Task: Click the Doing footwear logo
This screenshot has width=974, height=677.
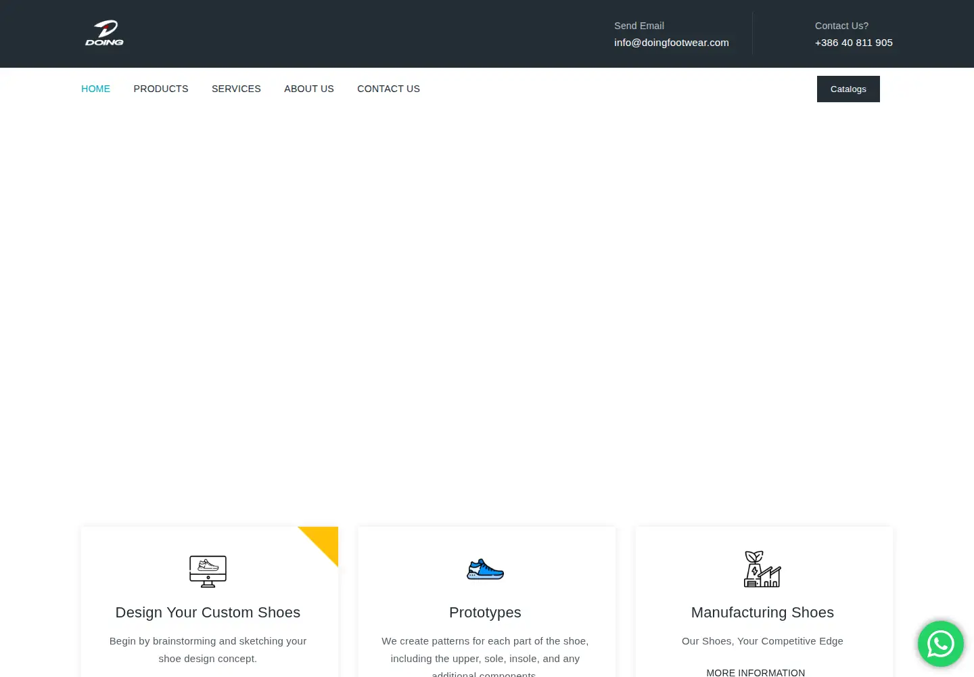Action: pos(104,33)
